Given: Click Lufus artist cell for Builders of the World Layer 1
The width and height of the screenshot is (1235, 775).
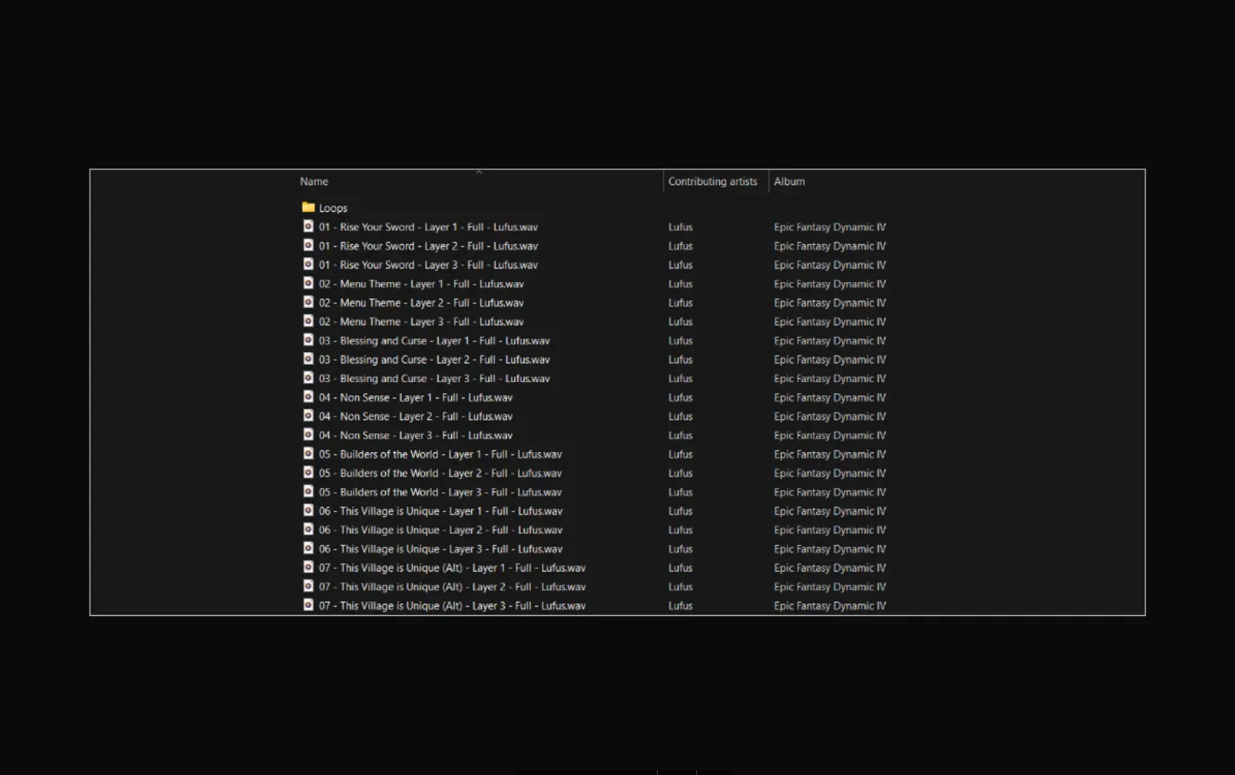Looking at the screenshot, I should [681, 454].
